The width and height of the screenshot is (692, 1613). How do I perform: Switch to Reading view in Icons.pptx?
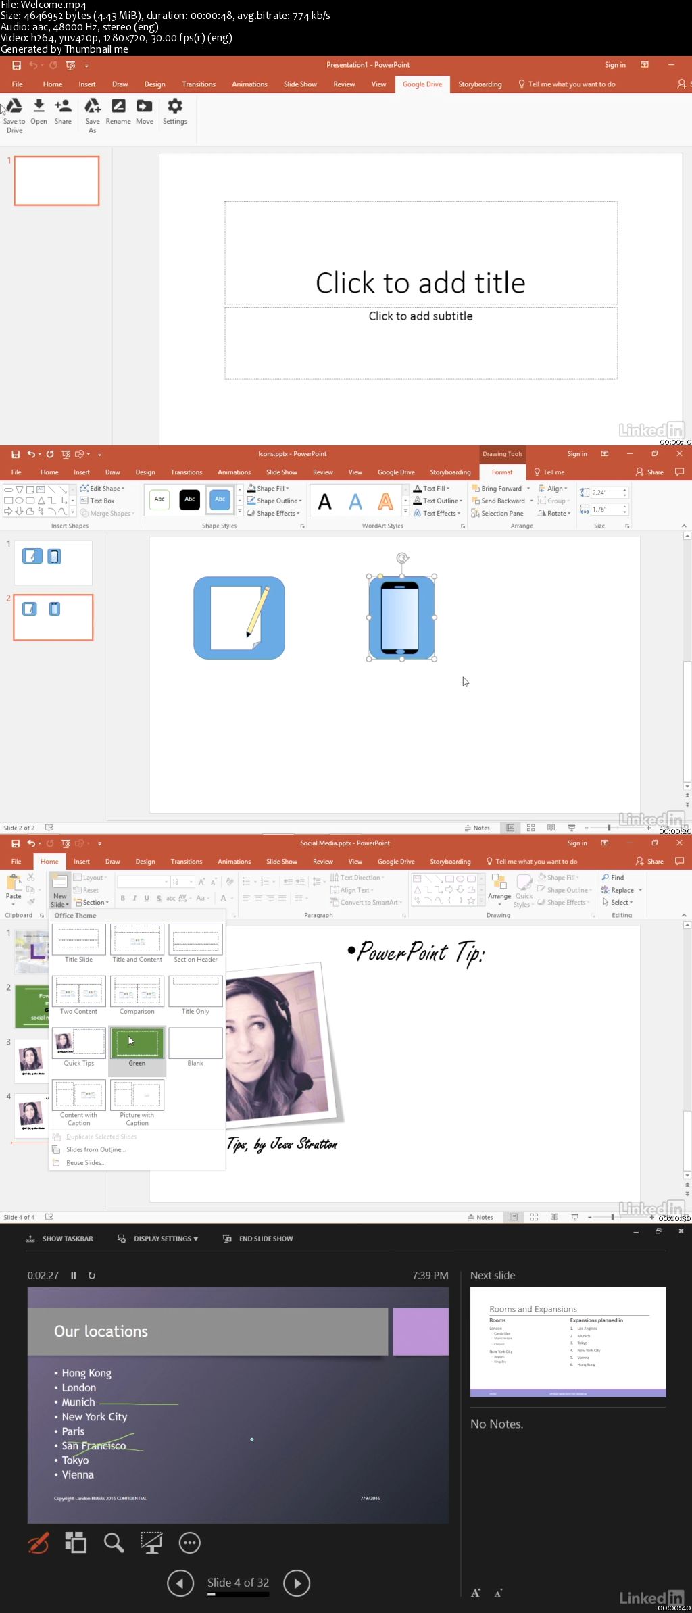551,828
